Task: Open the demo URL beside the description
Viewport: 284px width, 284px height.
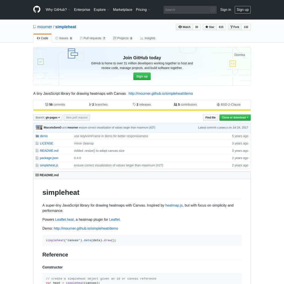Action: tap(161, 93)
